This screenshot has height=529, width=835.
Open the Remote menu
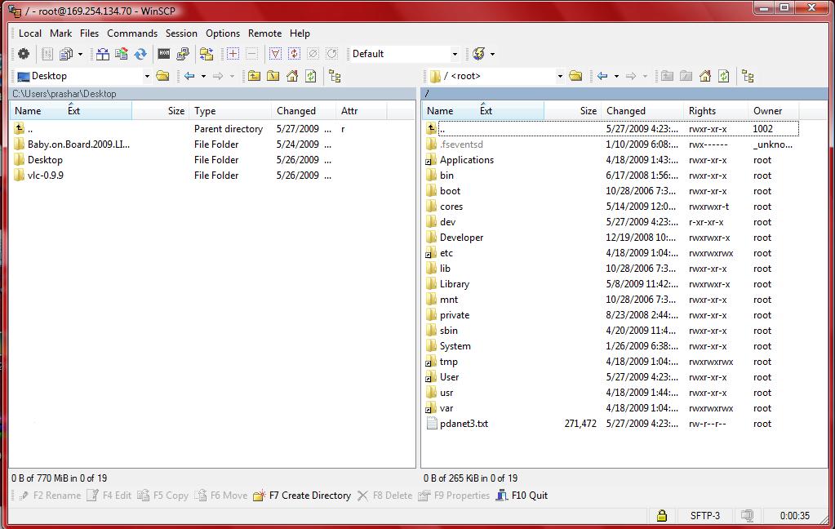pyautogui.click(x=264, y=33)
